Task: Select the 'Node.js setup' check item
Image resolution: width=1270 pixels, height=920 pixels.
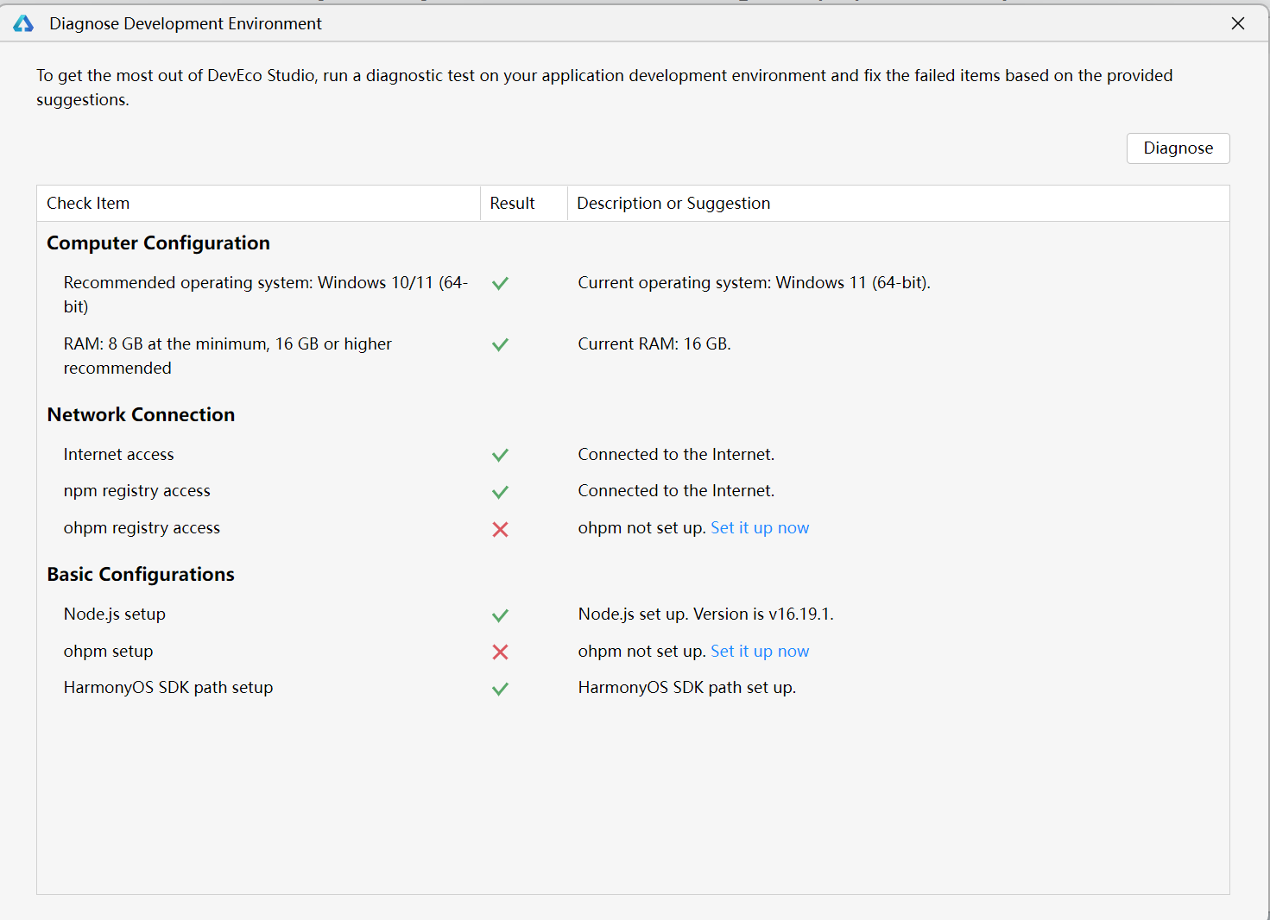Action: (114, 614)
